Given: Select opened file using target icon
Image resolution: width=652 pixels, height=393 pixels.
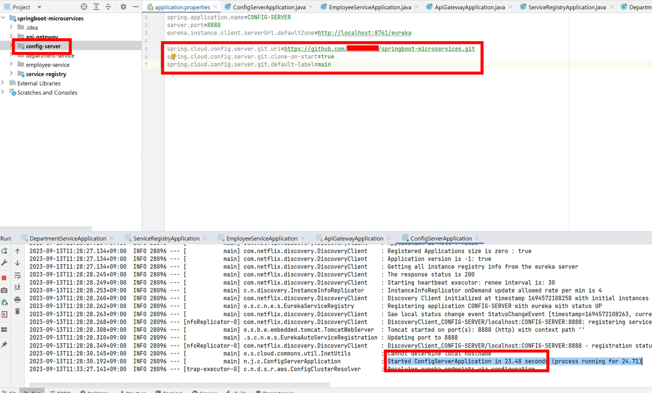Looking at the screenshot, I should pyautogui.click(x=84, y=7).
